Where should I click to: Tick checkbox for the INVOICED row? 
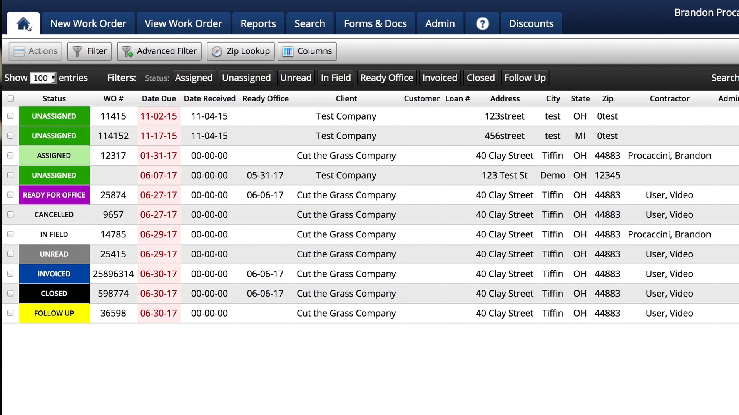(10, 274)
